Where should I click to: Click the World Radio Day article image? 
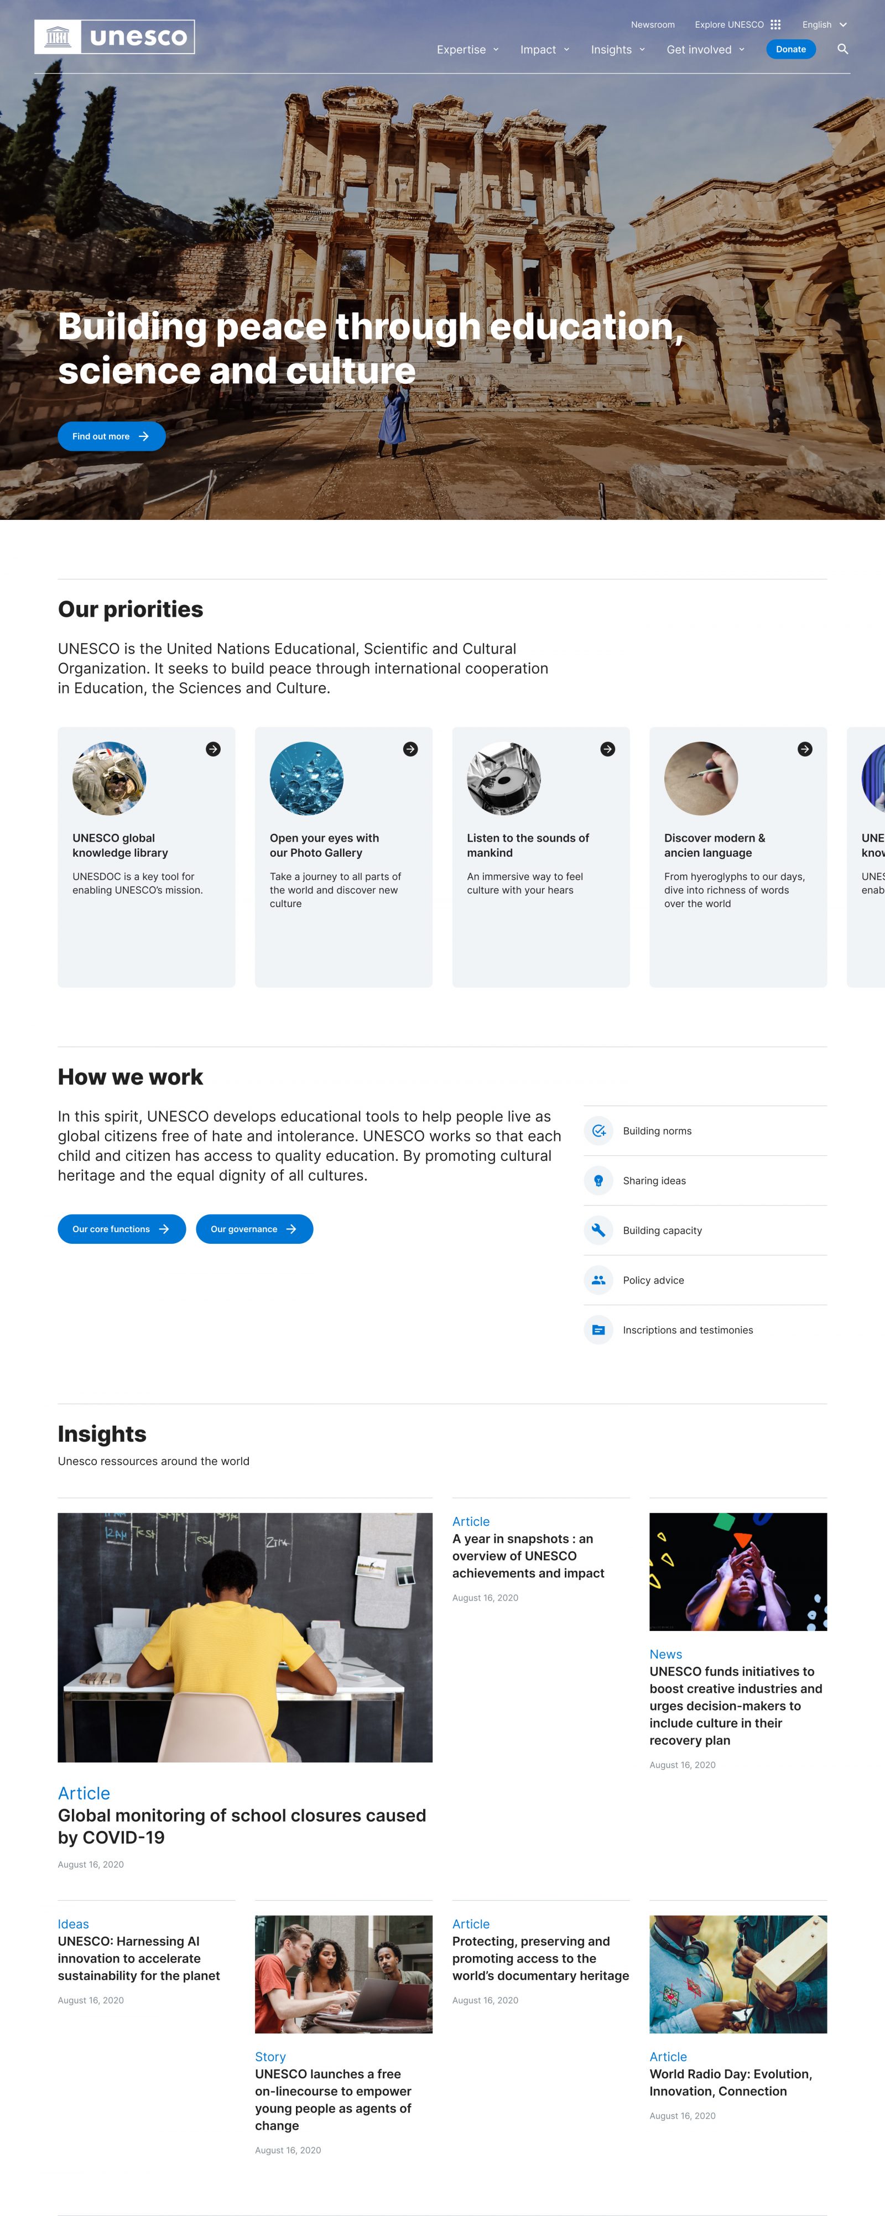[738, 1973]
